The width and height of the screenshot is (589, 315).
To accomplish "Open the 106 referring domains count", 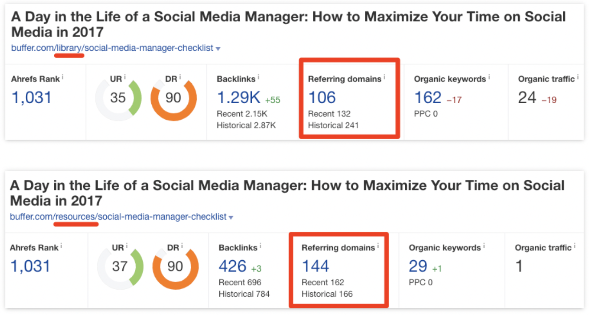I will point(322,98).
